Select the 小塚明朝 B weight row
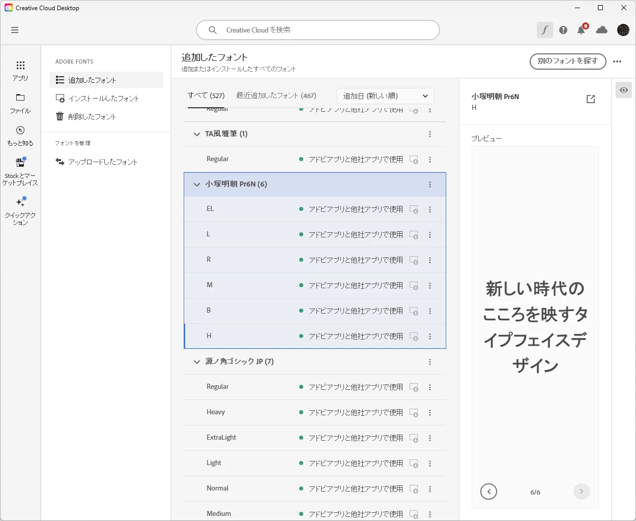This screenshot has height=521, width=636. 315,311
